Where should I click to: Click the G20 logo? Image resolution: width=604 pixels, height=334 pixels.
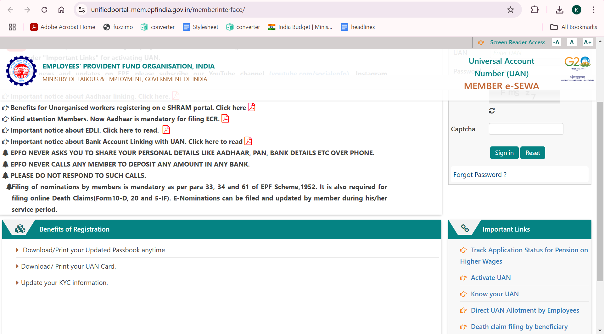pos(578,62)
